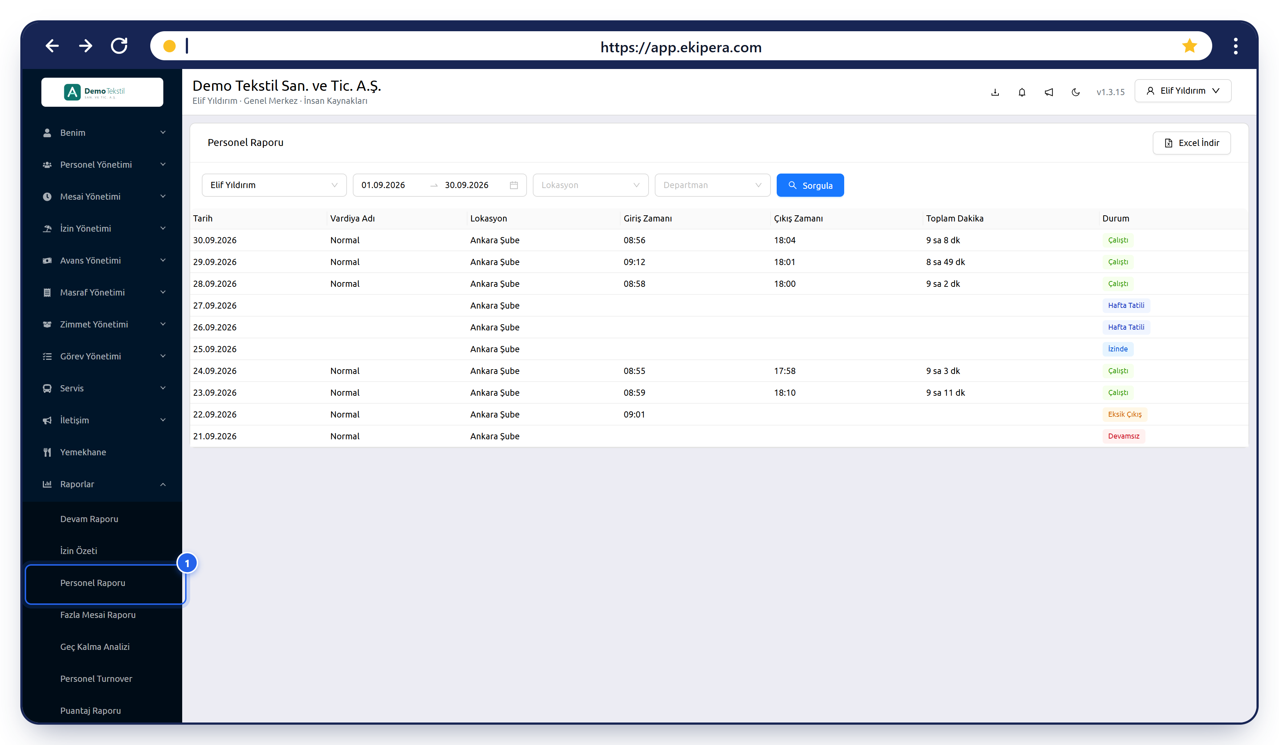This screenshot has height=745, width=1279.
Task: Expand Personel Yönetimi section
Action: click(102, 164)
